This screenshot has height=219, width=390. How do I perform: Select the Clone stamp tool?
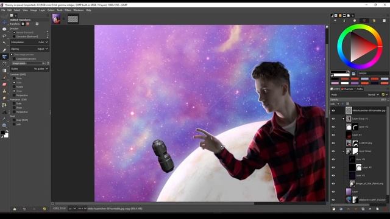(x=4, y=91)
